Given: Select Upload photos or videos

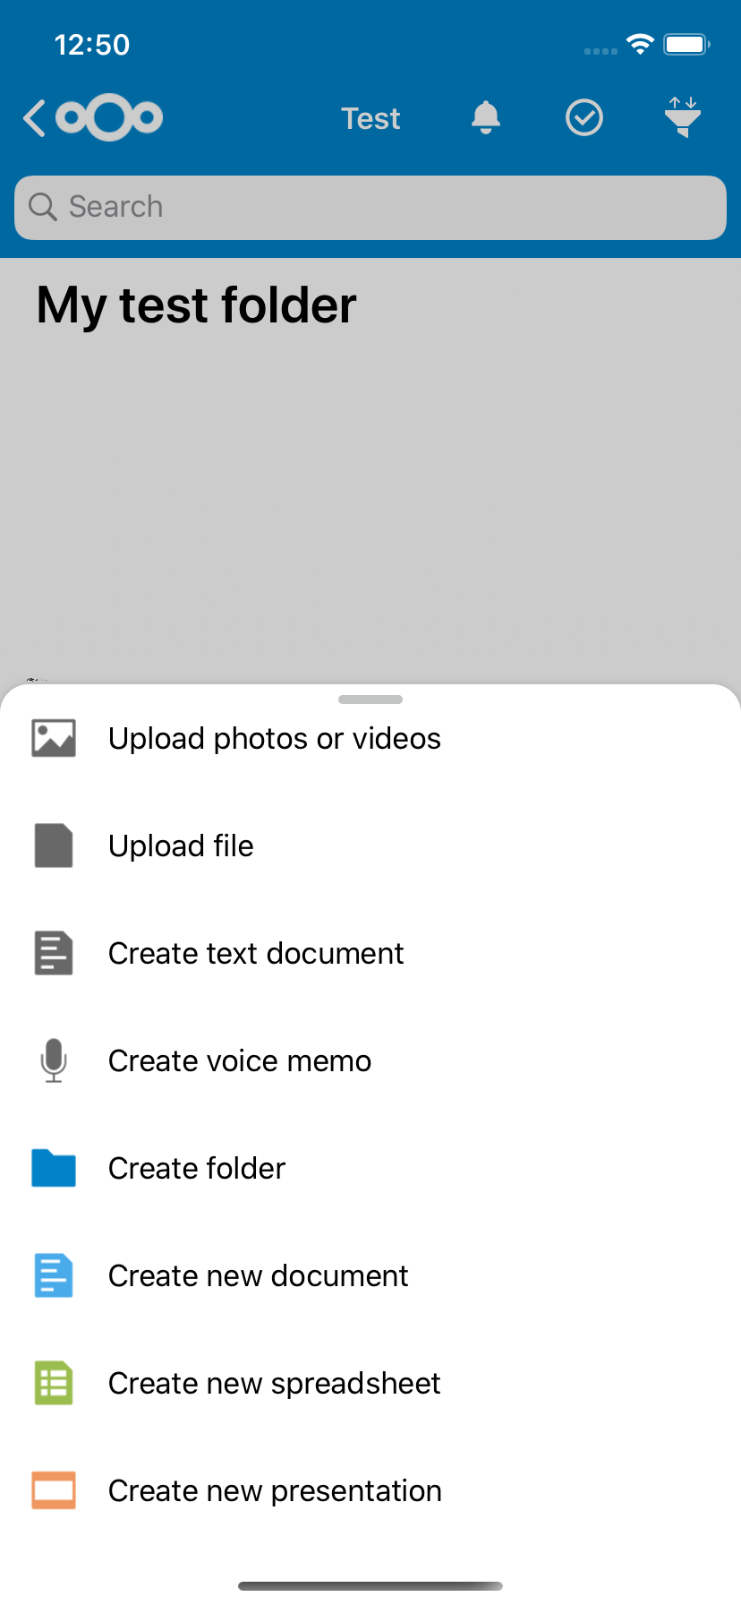Looking at the screenshot, I should tap(275, 738).
